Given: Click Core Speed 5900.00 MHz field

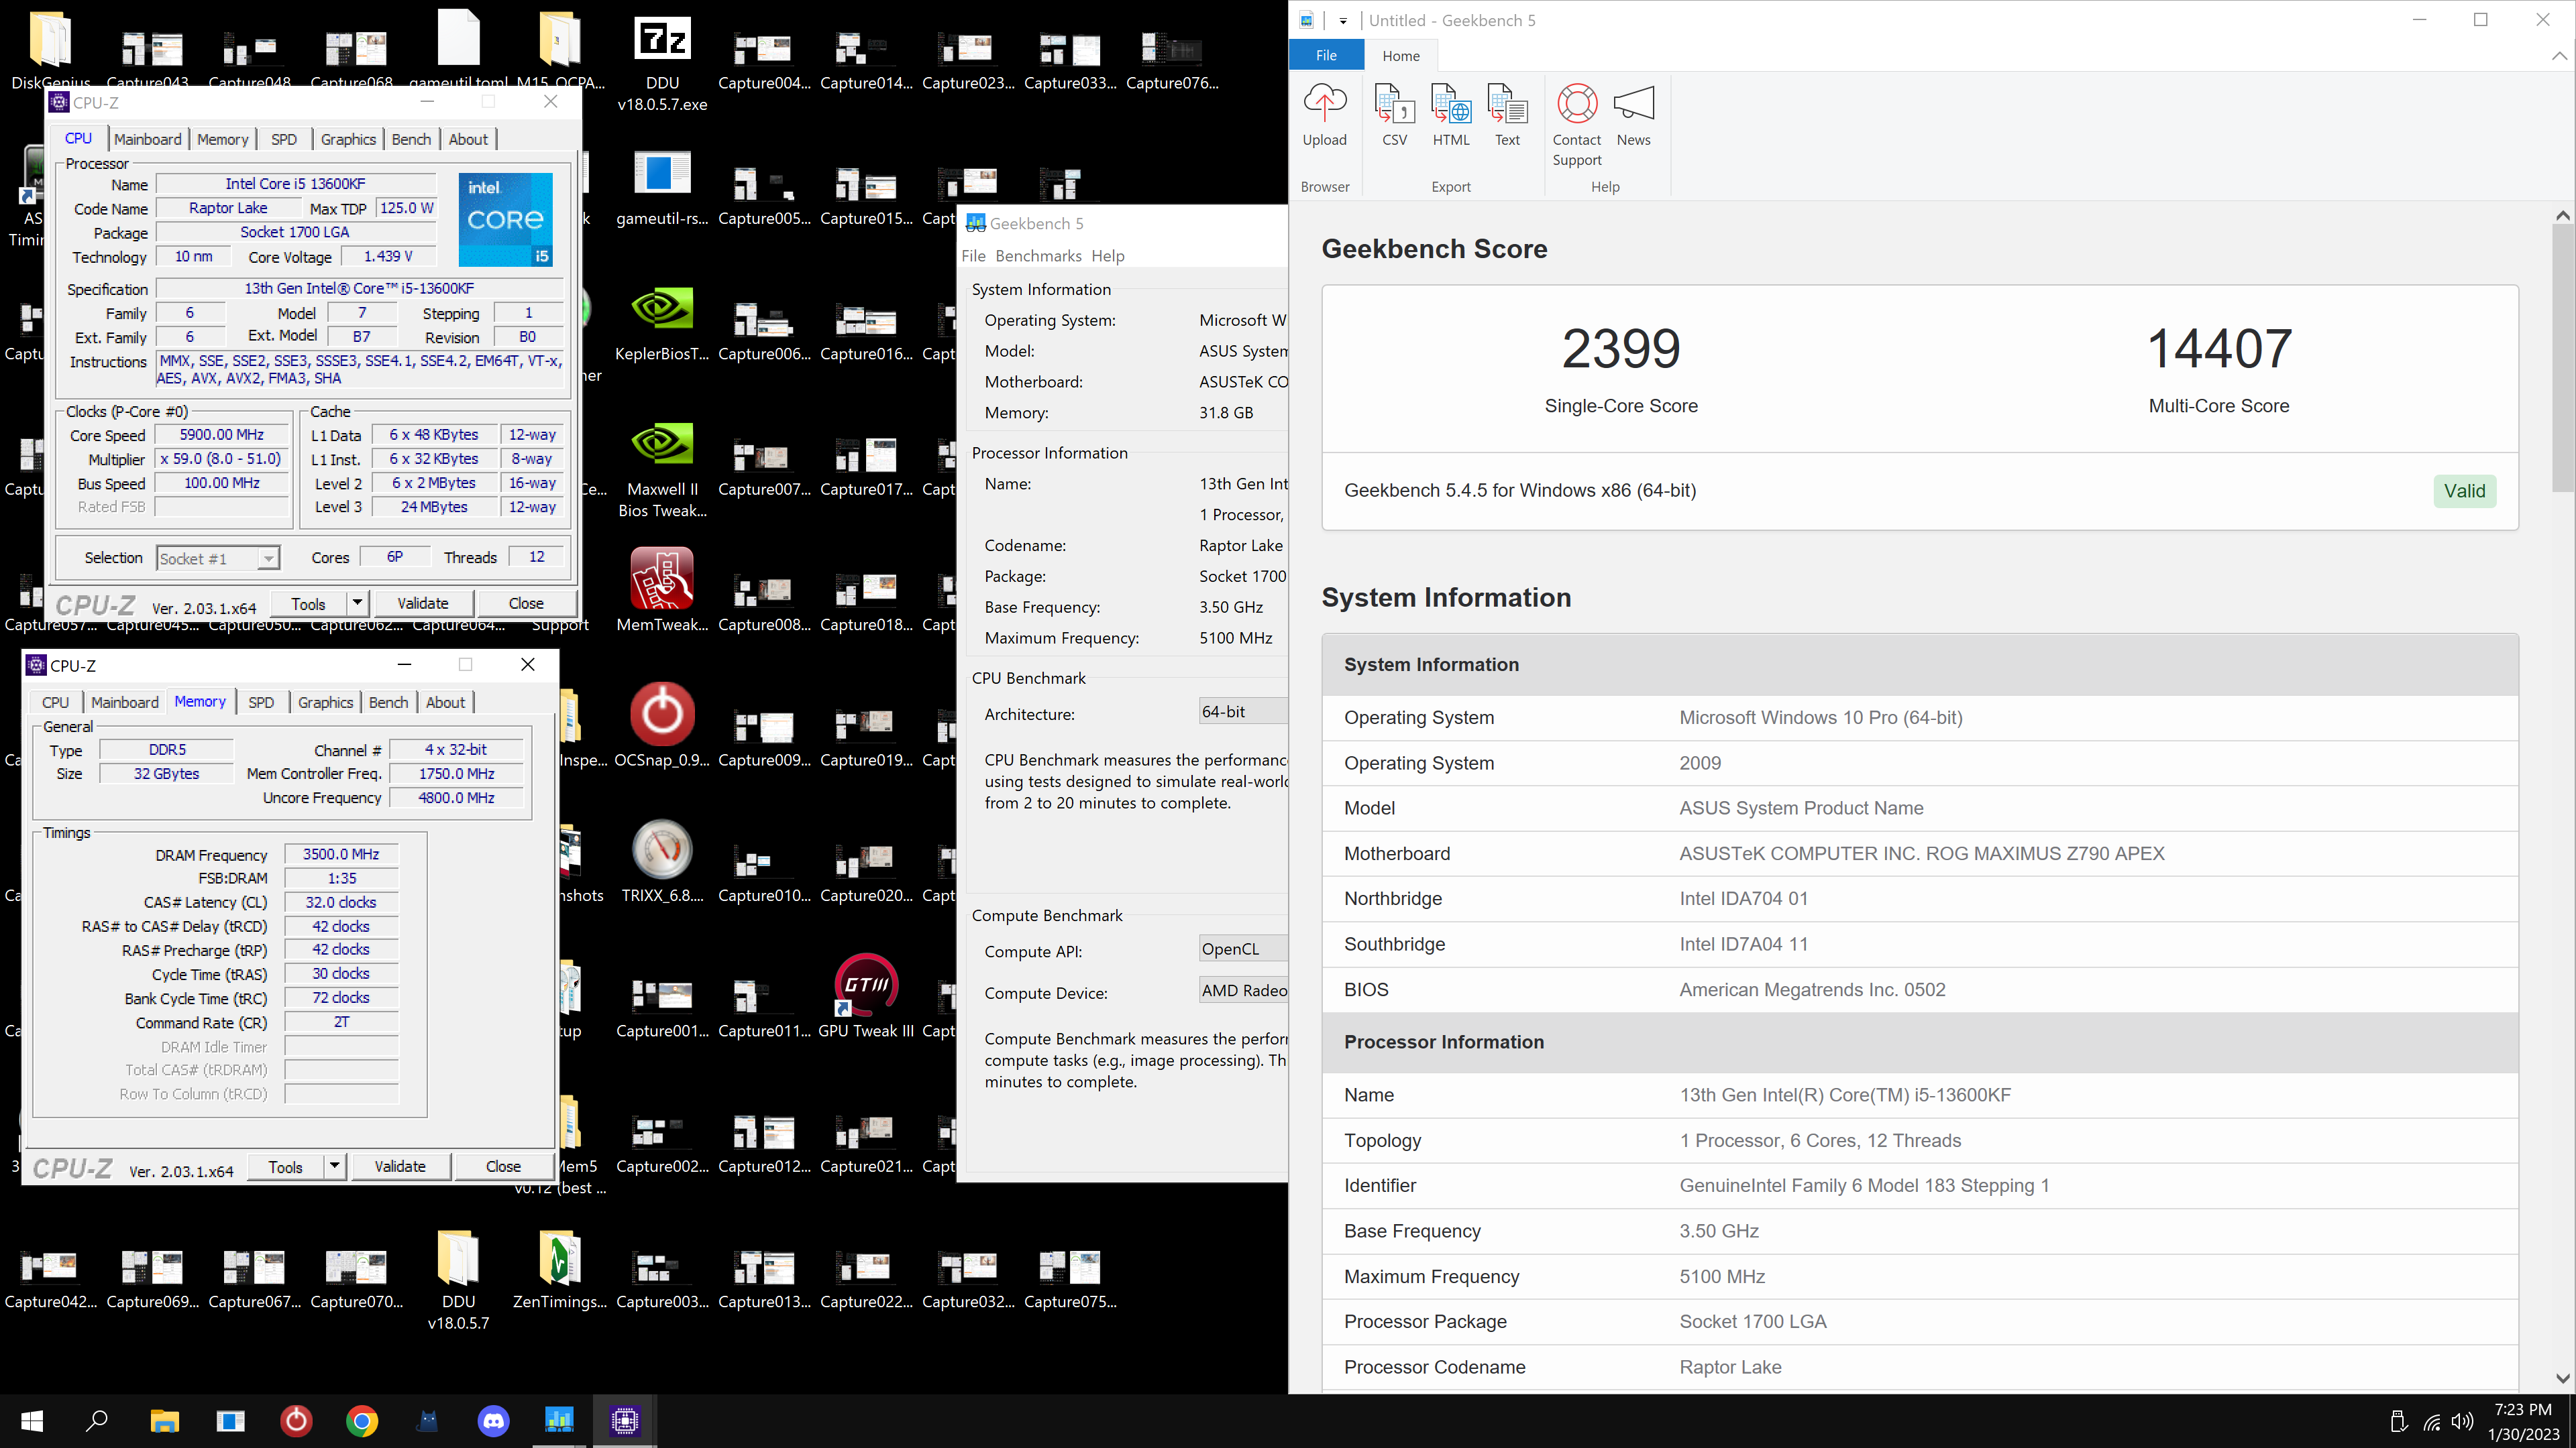Looking at the screenshot, I should (x=222, y=434).
